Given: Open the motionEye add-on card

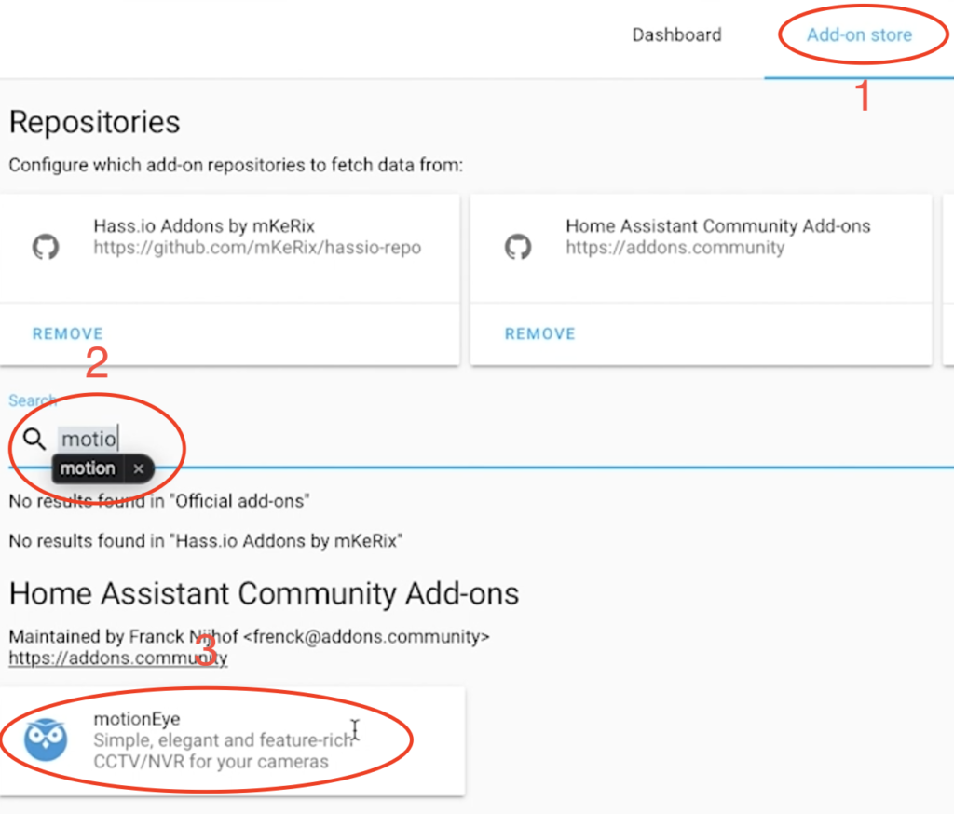Looking at the screenshot, I should [x=232, y=741].
